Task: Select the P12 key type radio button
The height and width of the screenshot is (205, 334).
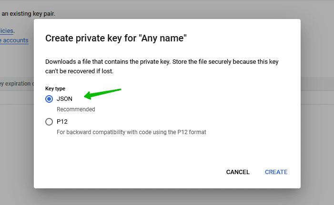Action: click(x=49, y=122)
